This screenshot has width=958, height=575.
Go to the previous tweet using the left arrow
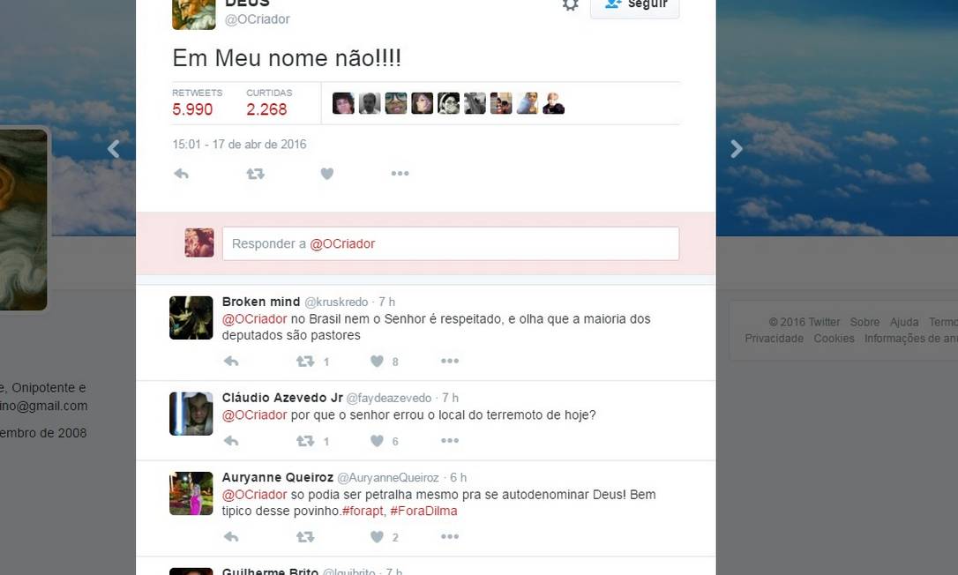click(x=114, y=148)
